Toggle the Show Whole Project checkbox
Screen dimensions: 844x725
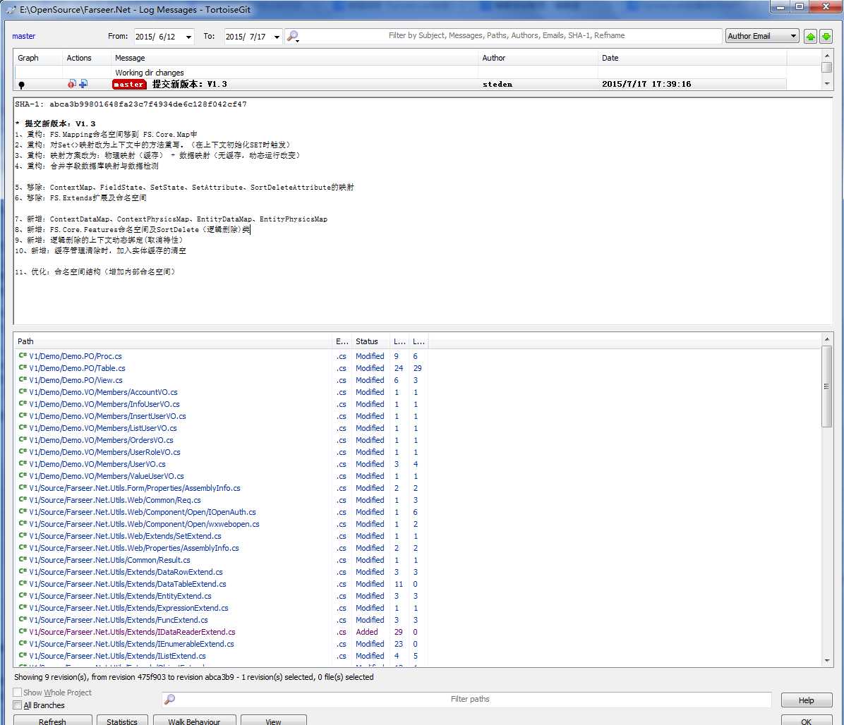click(x=17, y=692)
